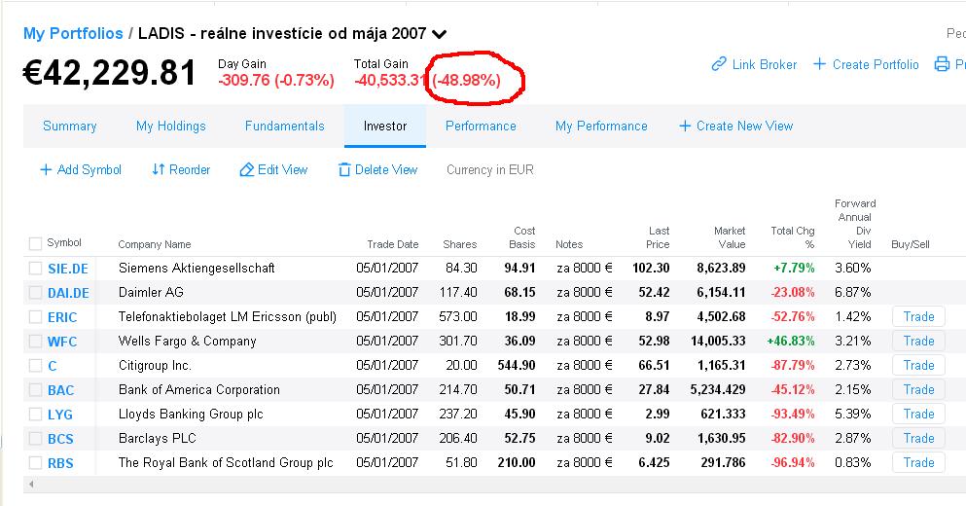This screenshot has height=506, width=966.
Task: Click the Create Portfolio plus icon
Action: (x=819, y=64)
